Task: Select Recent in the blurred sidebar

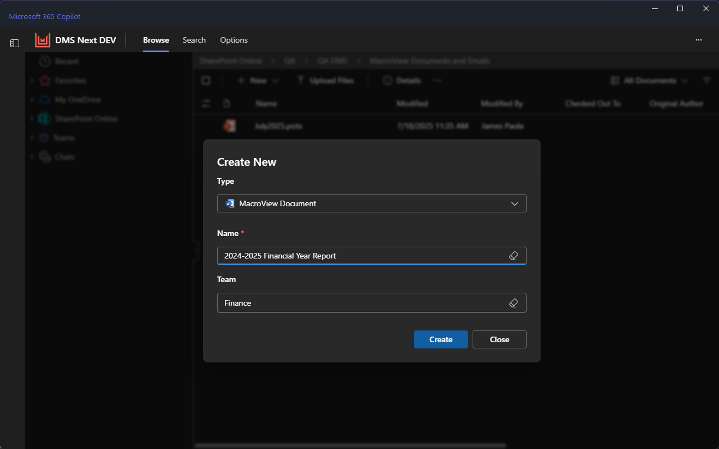Action: [67, 61]
